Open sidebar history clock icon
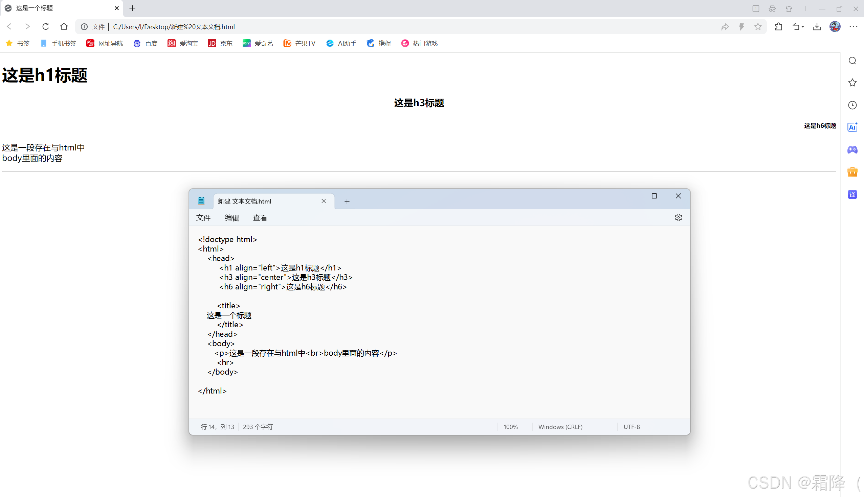Viewport: 864px width, 497px height. pos(852,105)
